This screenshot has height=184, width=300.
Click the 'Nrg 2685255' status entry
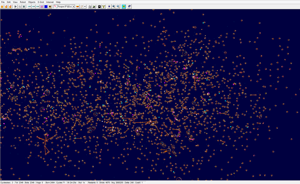tap(117, 182)
